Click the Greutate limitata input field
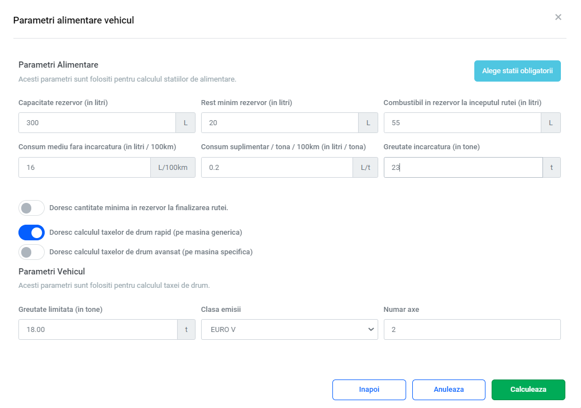Viewport: 581px width, 408px height. click(98, 330)
